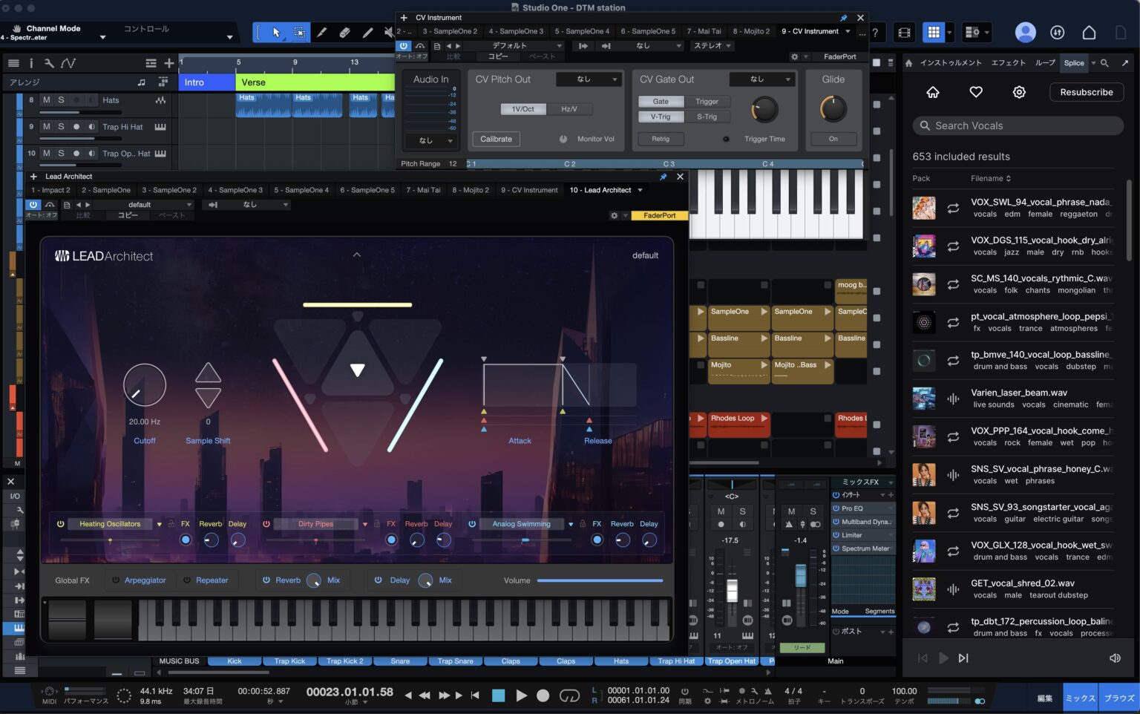The height and width of the screenshot is (714, 1140).
Task: Click the Resubscribe button in the Splice panel
Action: [x=1086, y=92]
